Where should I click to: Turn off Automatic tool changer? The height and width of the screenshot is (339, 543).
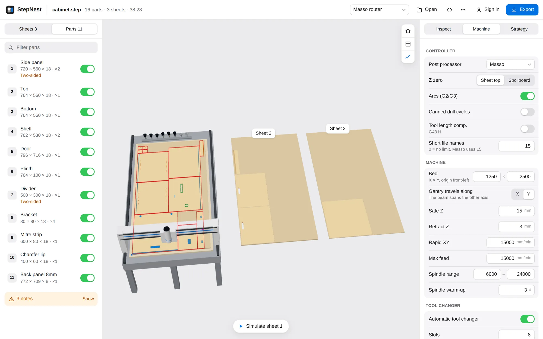[527, 319]
